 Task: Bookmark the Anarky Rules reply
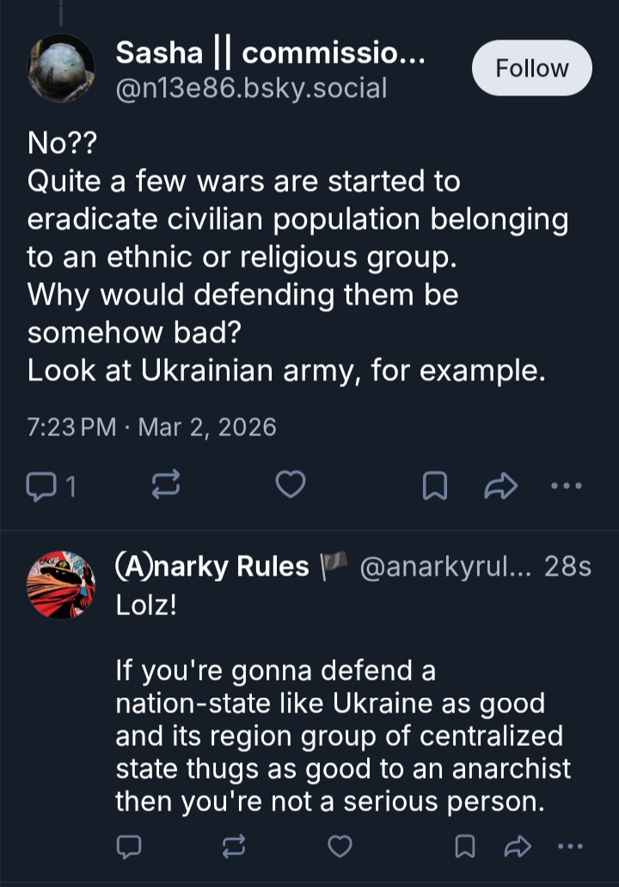tap(465, 847)
